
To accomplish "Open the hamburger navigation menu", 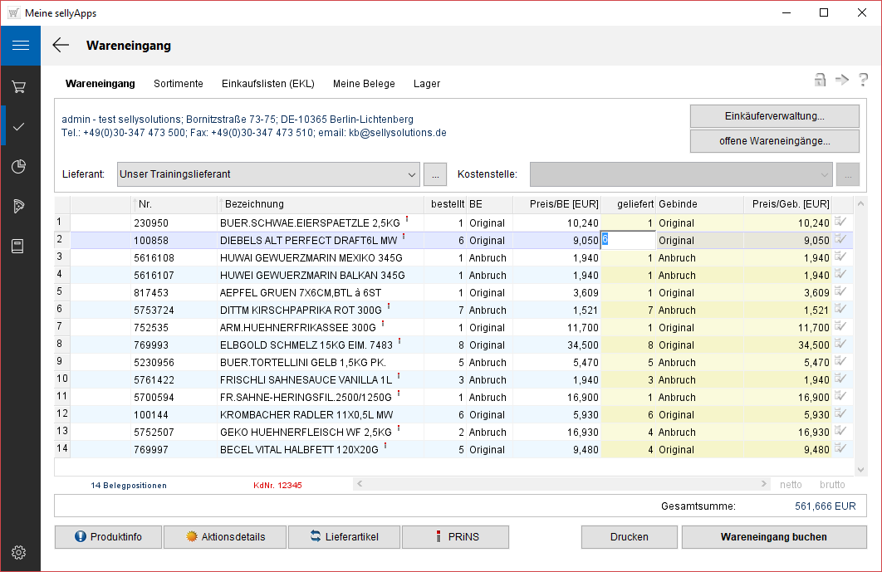I will [20, 46].
